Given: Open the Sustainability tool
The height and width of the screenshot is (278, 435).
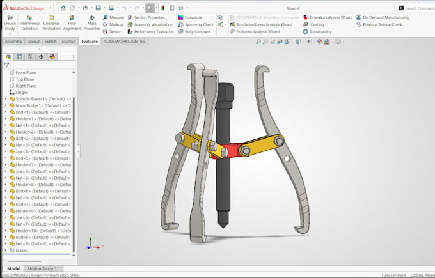Looking at the screenshot, I should pyautogui.click(x=317, y=31).
